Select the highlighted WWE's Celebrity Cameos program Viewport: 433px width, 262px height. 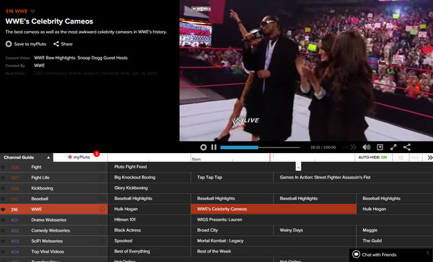tap(274, 209)
